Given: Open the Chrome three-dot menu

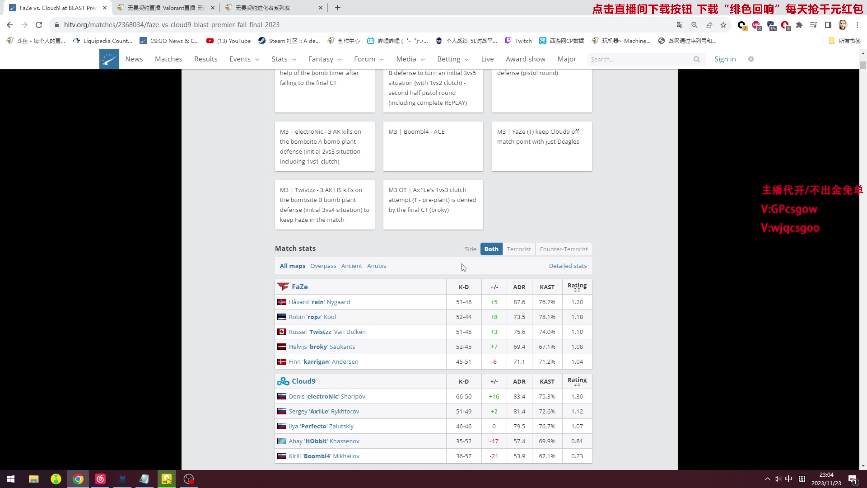Looking at the screenshot, I should (857, 25).
